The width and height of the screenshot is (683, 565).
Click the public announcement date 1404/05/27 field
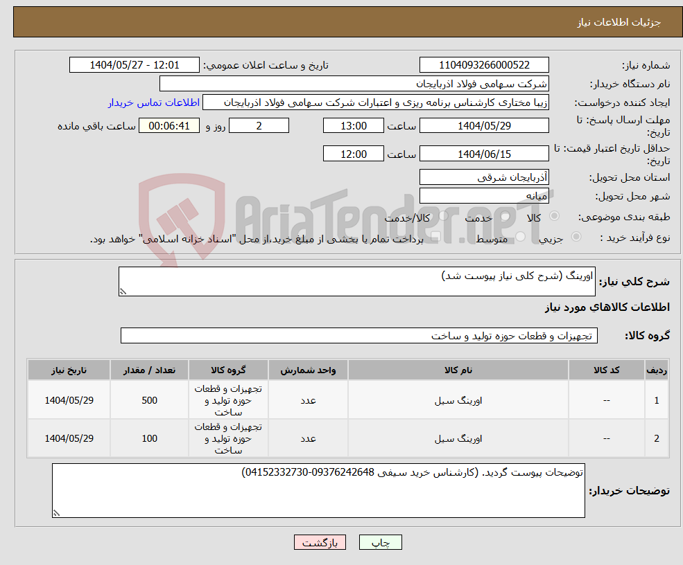(135, 64)
